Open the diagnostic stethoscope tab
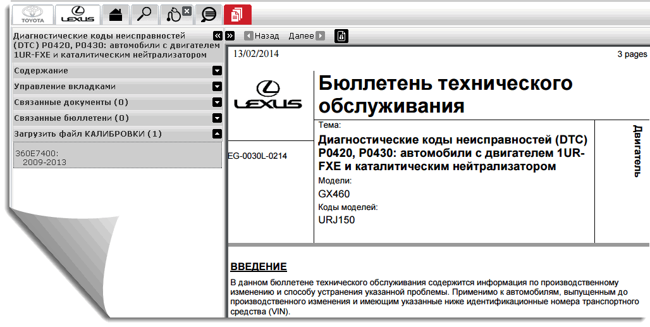Screen dimensions: 650x327 (176, 14)
